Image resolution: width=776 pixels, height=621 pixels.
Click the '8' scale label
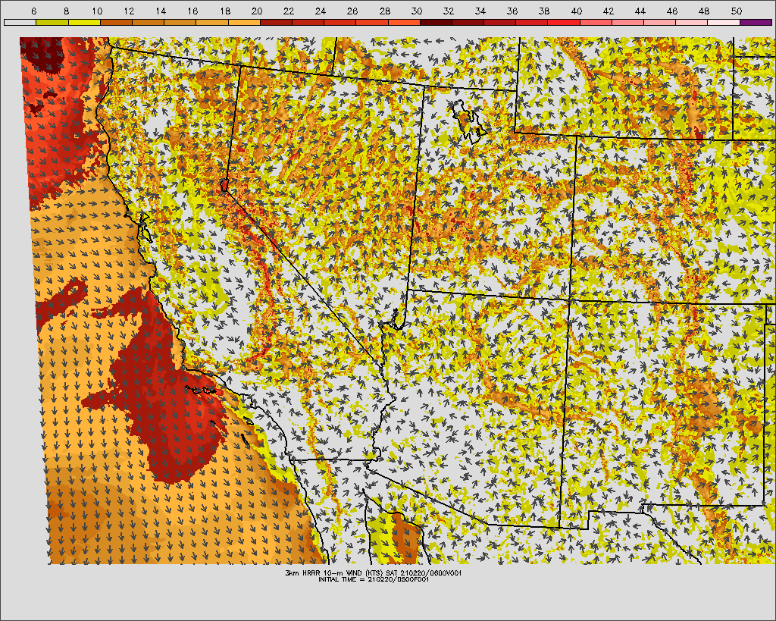click(x=66, y=11)
